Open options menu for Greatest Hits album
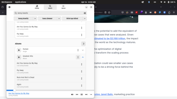This screenshot has height=99, width=177. pyautogui.click(x=78, y=57)
